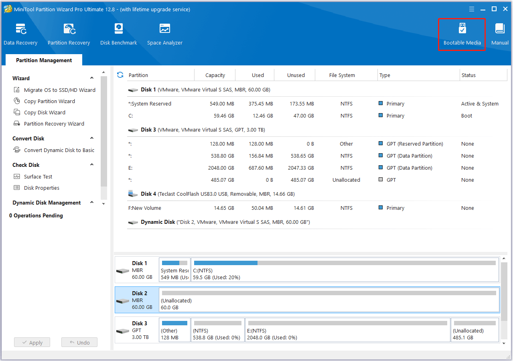The width and height of the screenshot is (513, 361).
Task: Select the System Reserved partition row
Action: pyautogui.click(x=317, y=103)
